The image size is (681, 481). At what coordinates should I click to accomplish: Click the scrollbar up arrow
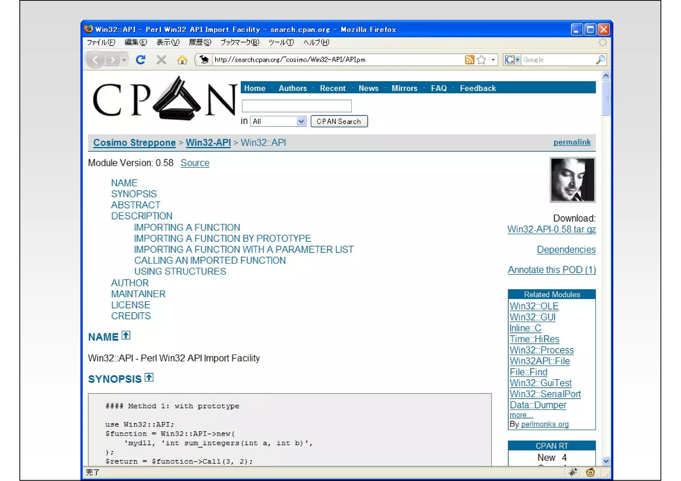click(x=606, y=76)
